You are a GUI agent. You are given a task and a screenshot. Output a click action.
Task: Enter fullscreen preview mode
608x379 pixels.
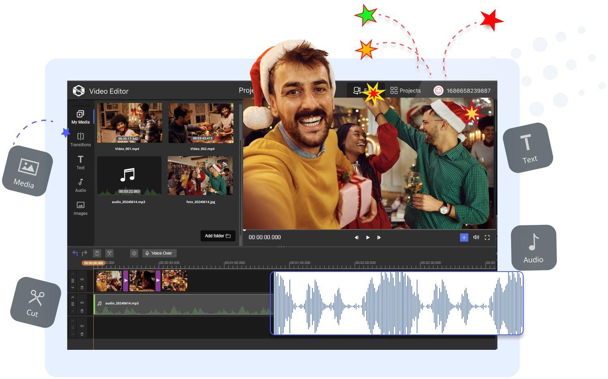coord(487,238)
